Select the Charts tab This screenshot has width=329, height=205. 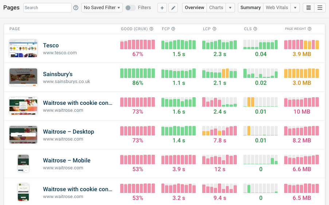tap(216, 8)
